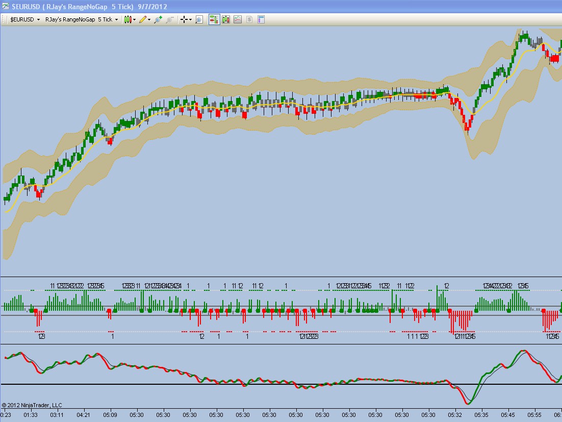562x422 pixels.
Task: Click the 01:33 time axis label
Action: [x=31, y=415]
